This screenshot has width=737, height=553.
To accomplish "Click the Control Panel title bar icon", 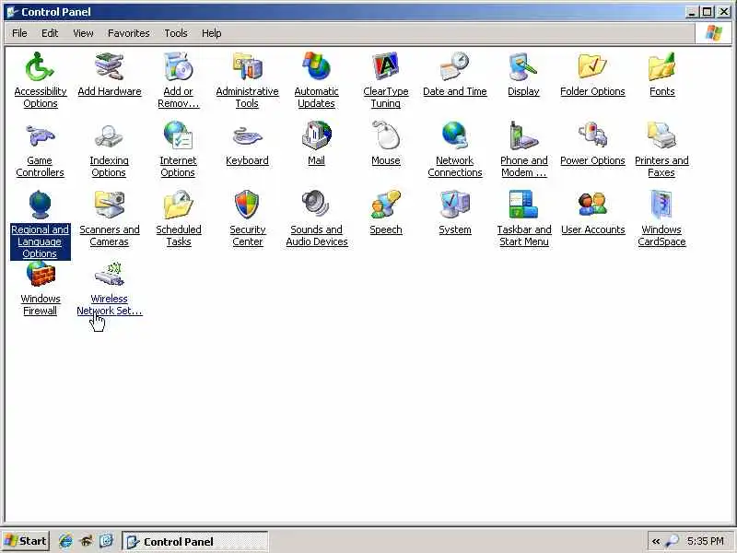I will (x=12, y=12).
